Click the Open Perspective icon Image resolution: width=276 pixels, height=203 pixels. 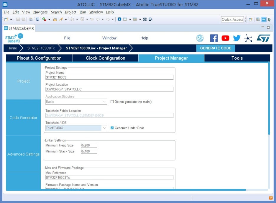pos(251,19)
